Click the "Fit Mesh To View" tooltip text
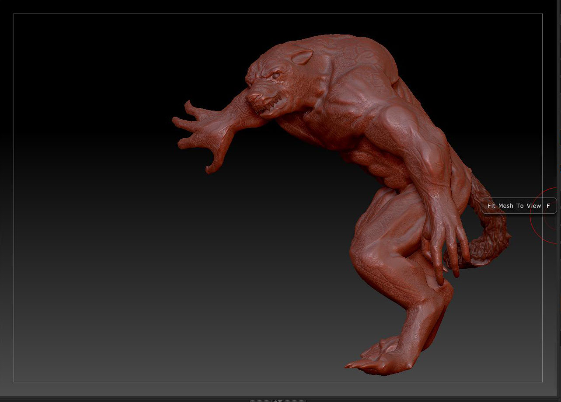This screenshot has width=561, height=402. coord(514,206)
